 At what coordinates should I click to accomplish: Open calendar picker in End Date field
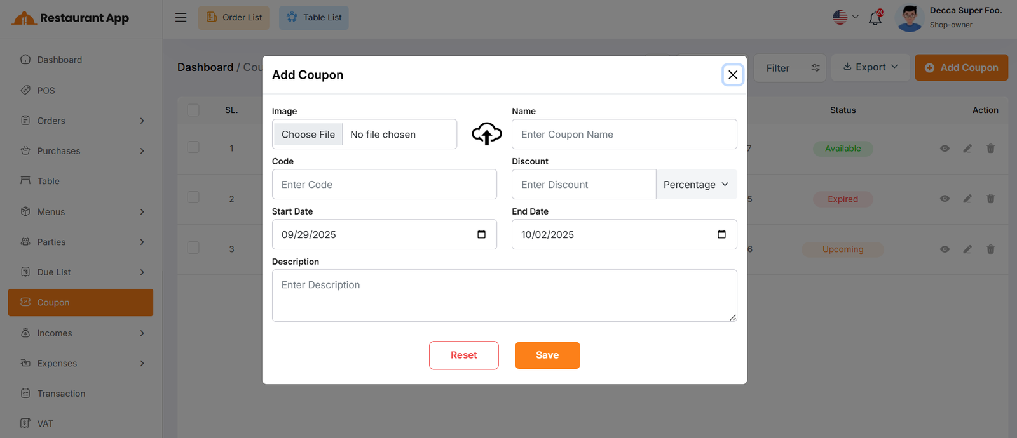click(721, 234)
